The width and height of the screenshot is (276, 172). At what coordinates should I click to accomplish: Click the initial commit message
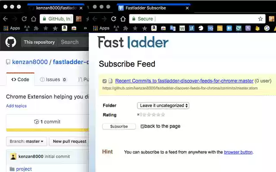[x=57, y=157]
